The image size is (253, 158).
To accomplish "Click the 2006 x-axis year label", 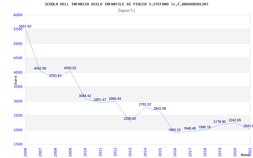I will pos(25,152).
